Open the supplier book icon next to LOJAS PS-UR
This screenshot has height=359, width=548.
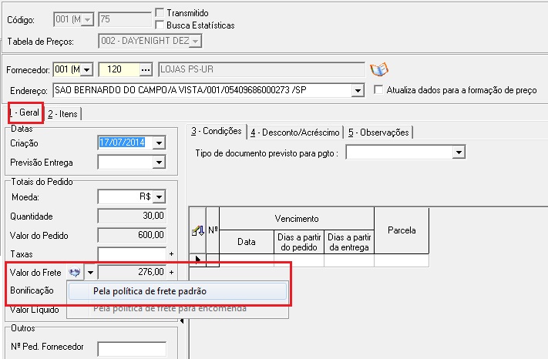pyautogui.click(x=379, y=69)
